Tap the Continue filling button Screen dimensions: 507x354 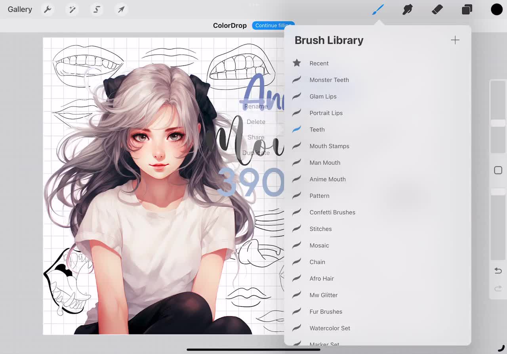(x=273, y=25)
